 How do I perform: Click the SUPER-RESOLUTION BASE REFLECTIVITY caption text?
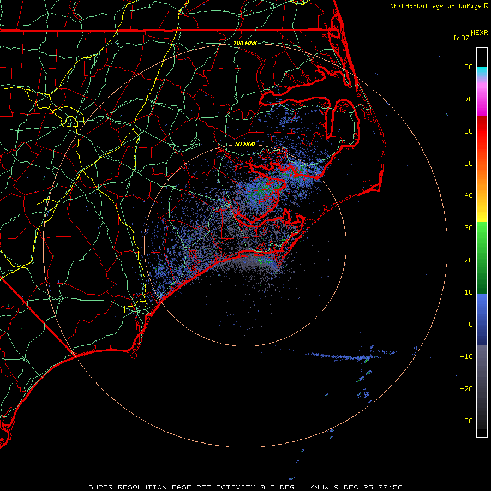(x=172, y=487)
